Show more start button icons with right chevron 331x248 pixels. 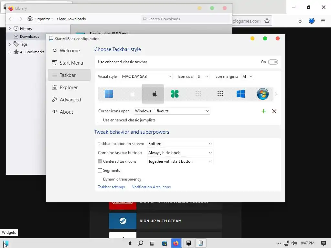click(276, 94)
